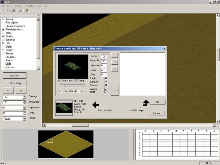Toggle the Tanks checkbox
This screenshot has width=220, height=165.
[106, 78]
